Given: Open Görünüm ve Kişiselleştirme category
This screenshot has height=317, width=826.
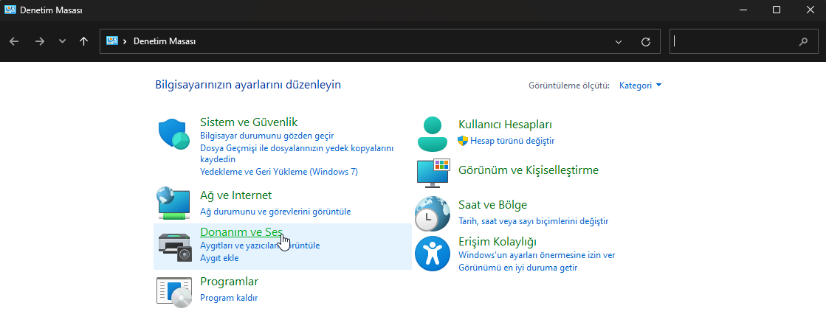Looking at the screenshot, I should 529,170.
